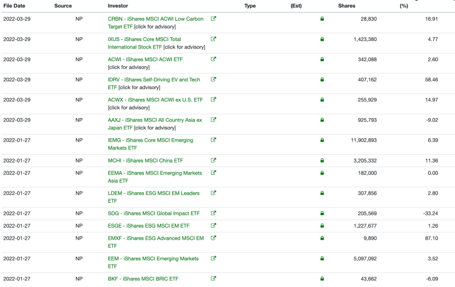Select shares value 11,902,893
This screenshot has width=455, height=287.
click(364, 141)
